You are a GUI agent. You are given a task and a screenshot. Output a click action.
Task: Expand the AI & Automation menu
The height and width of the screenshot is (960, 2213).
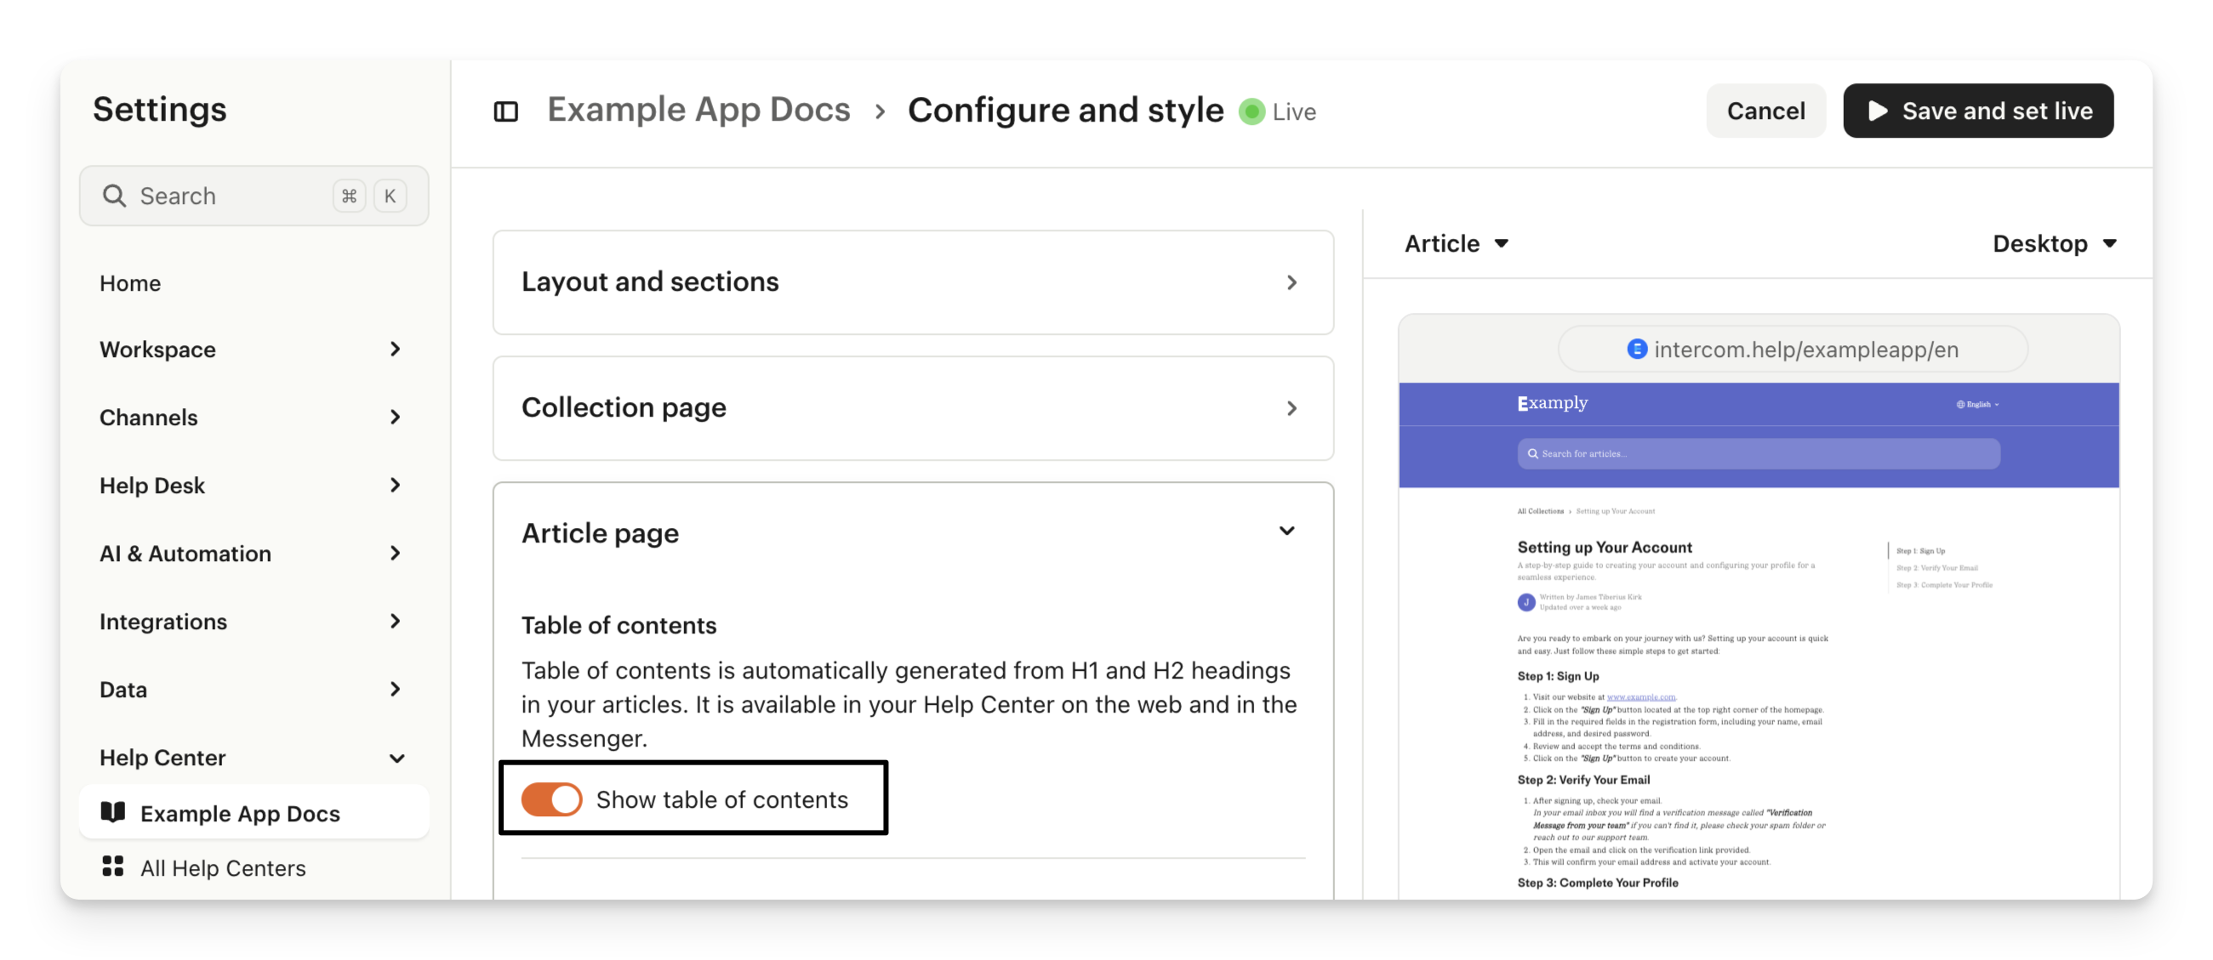pyautogui.click(x=249, y=554)
